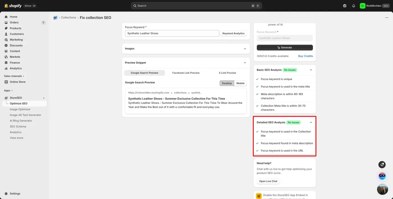Image resolution: width=393 pixels, height=199 pixels.
Task: Click the StoreSEO icon in breadcrumb
Action: (x=55, y=18)
